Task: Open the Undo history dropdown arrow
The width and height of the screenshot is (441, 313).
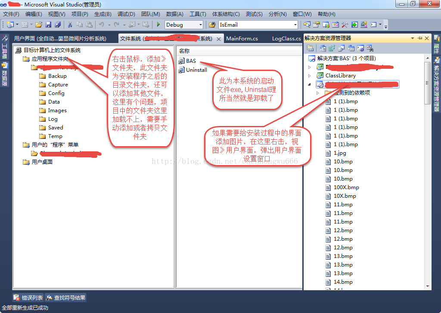Action: click(x=109, y=25)
